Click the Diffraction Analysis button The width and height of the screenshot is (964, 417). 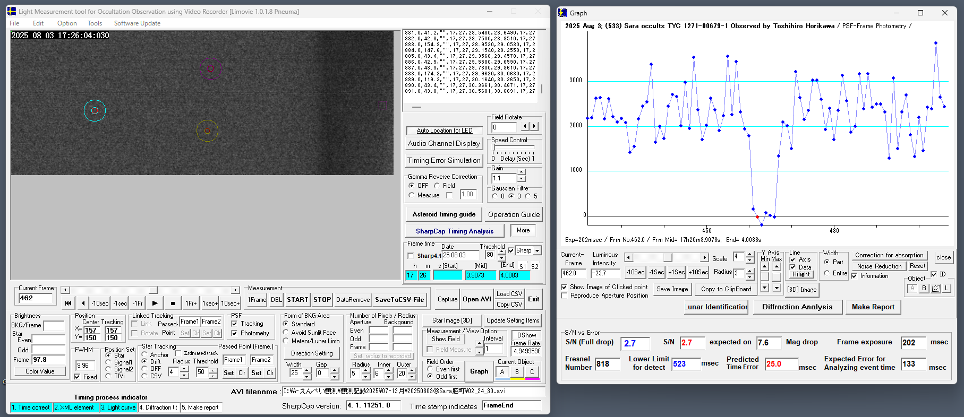(797, 307)
